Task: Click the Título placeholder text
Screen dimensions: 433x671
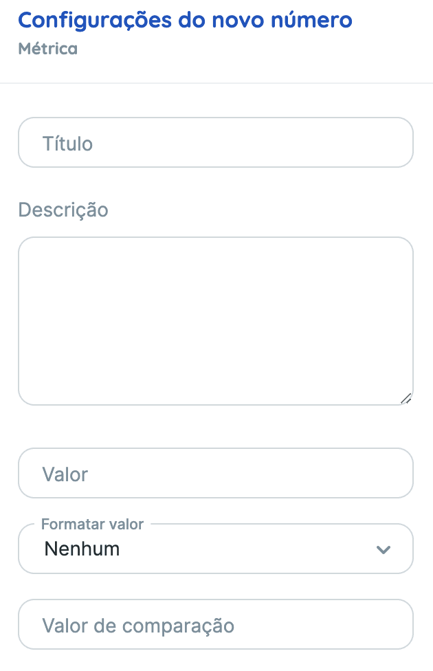Action: (67, 142)
